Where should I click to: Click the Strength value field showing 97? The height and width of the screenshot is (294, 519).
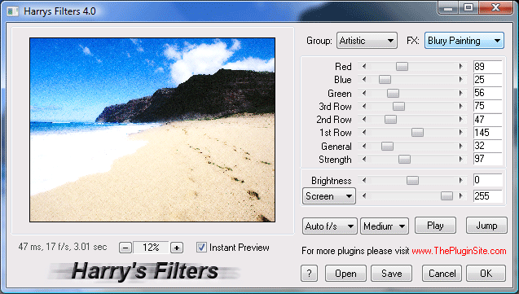point(487,159)
